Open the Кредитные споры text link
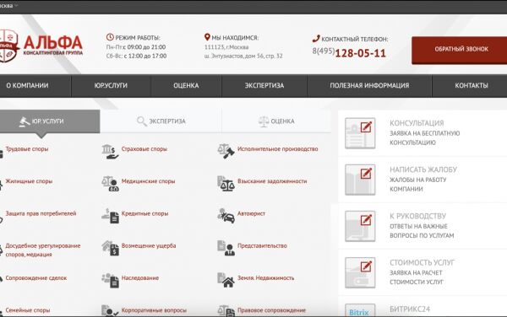Image resolution: width=507 pixels, height=317 pixels. (144, 213)
